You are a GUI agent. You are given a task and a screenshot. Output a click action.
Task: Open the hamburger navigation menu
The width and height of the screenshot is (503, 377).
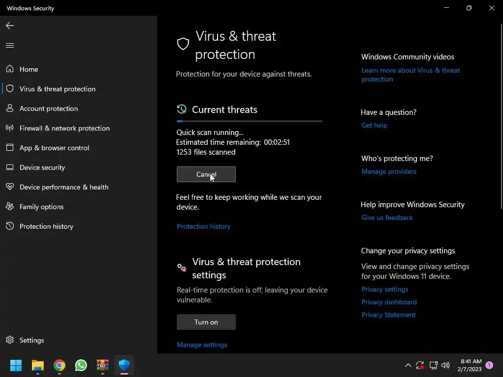coord(10,45)
